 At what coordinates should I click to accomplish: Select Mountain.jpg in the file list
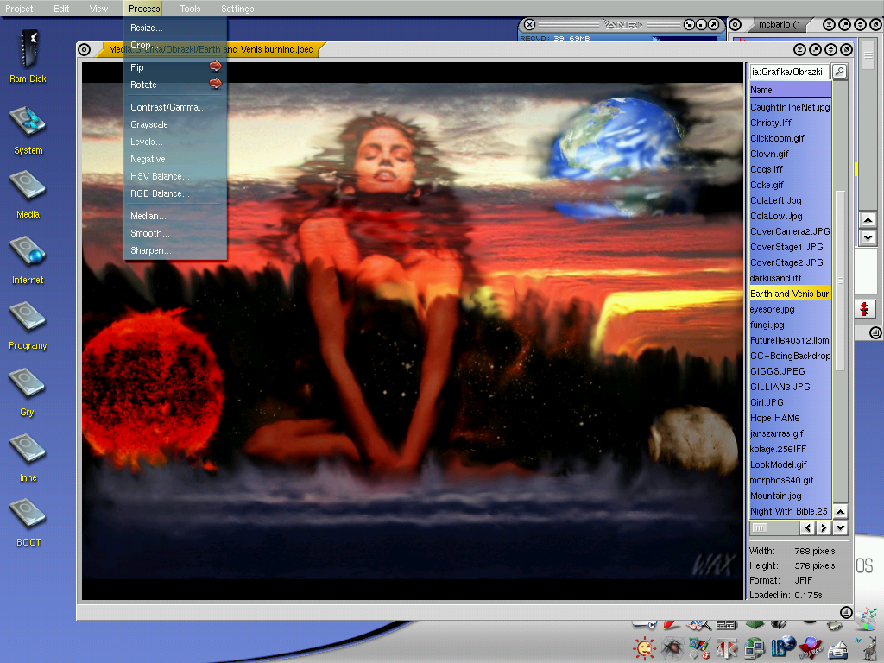[x=790, y=496]
